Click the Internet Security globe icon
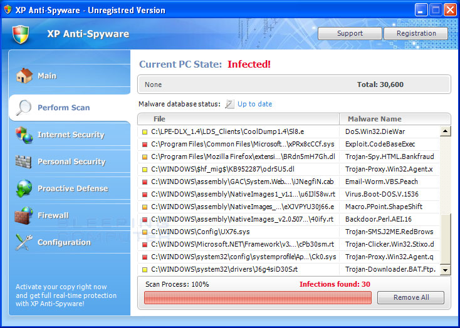Screen dimensions: 460x328 [24, 135]
